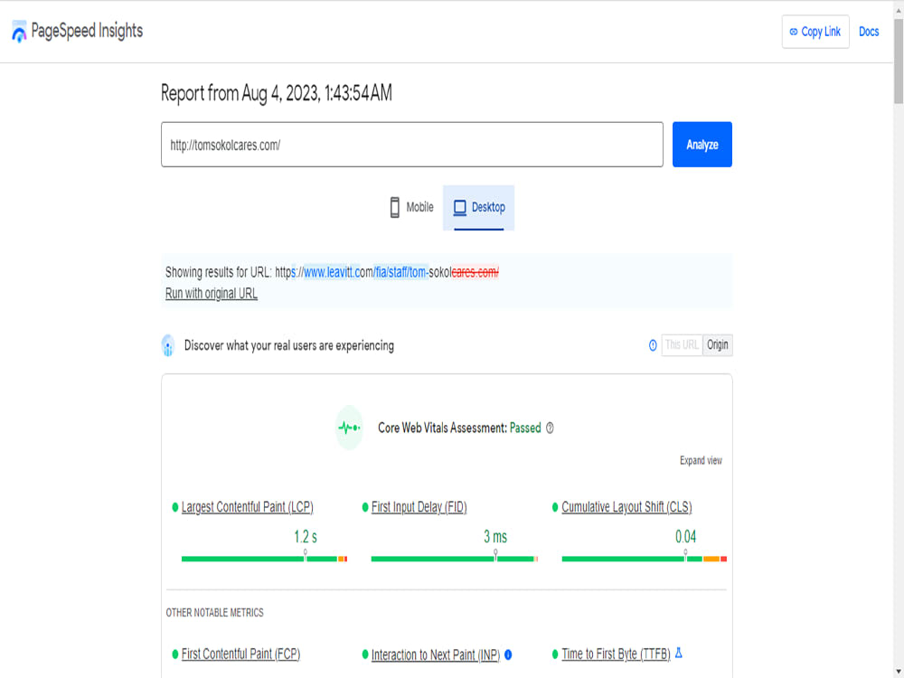
Task: Click the green dot beside FCP
Action: [x=175, y=654]
